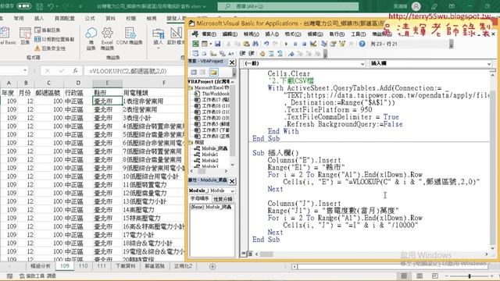This screenshot has width=500, height=281.
Task: Open Object Browser icon in VBA toolbar
Action: coord(342,44)
